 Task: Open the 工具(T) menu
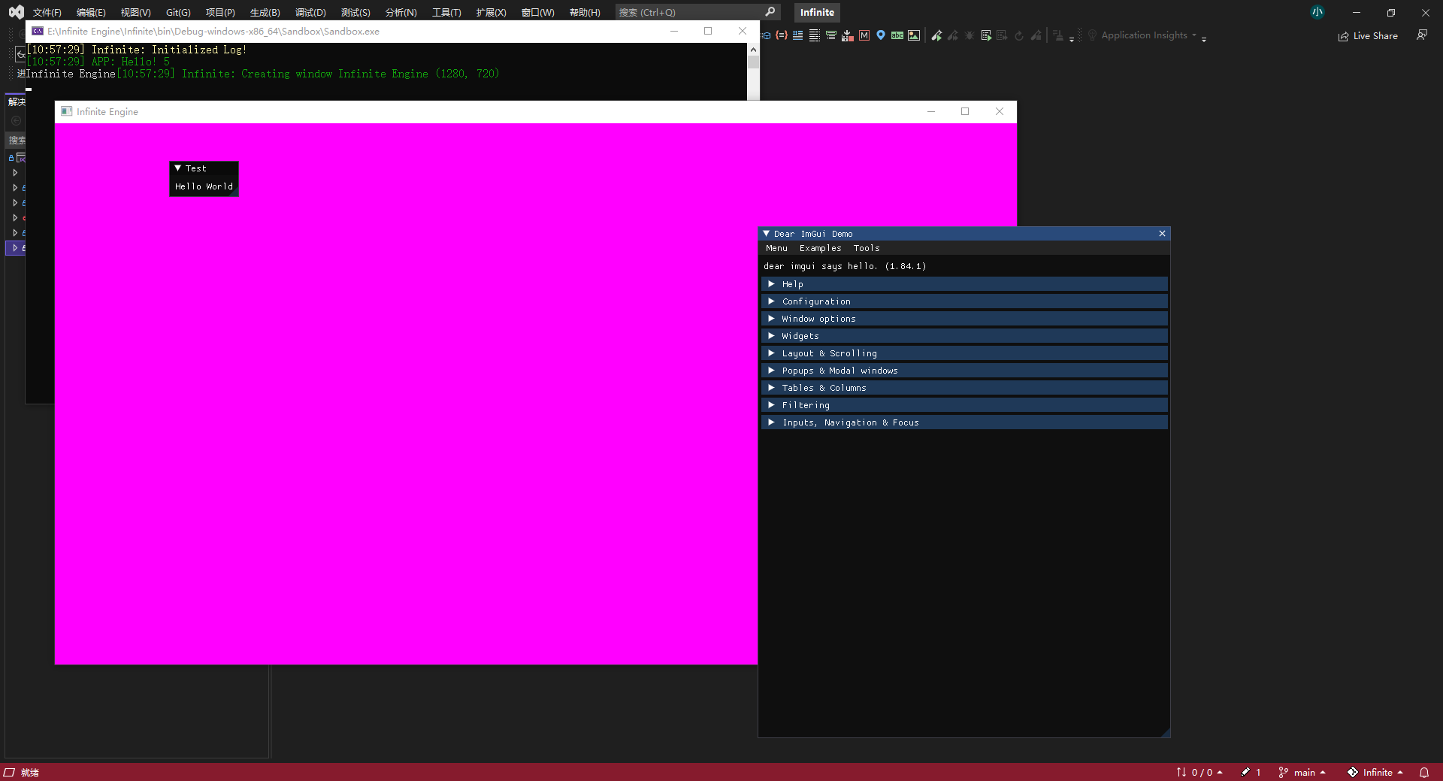pyautogui.click(x=446, y=12)
